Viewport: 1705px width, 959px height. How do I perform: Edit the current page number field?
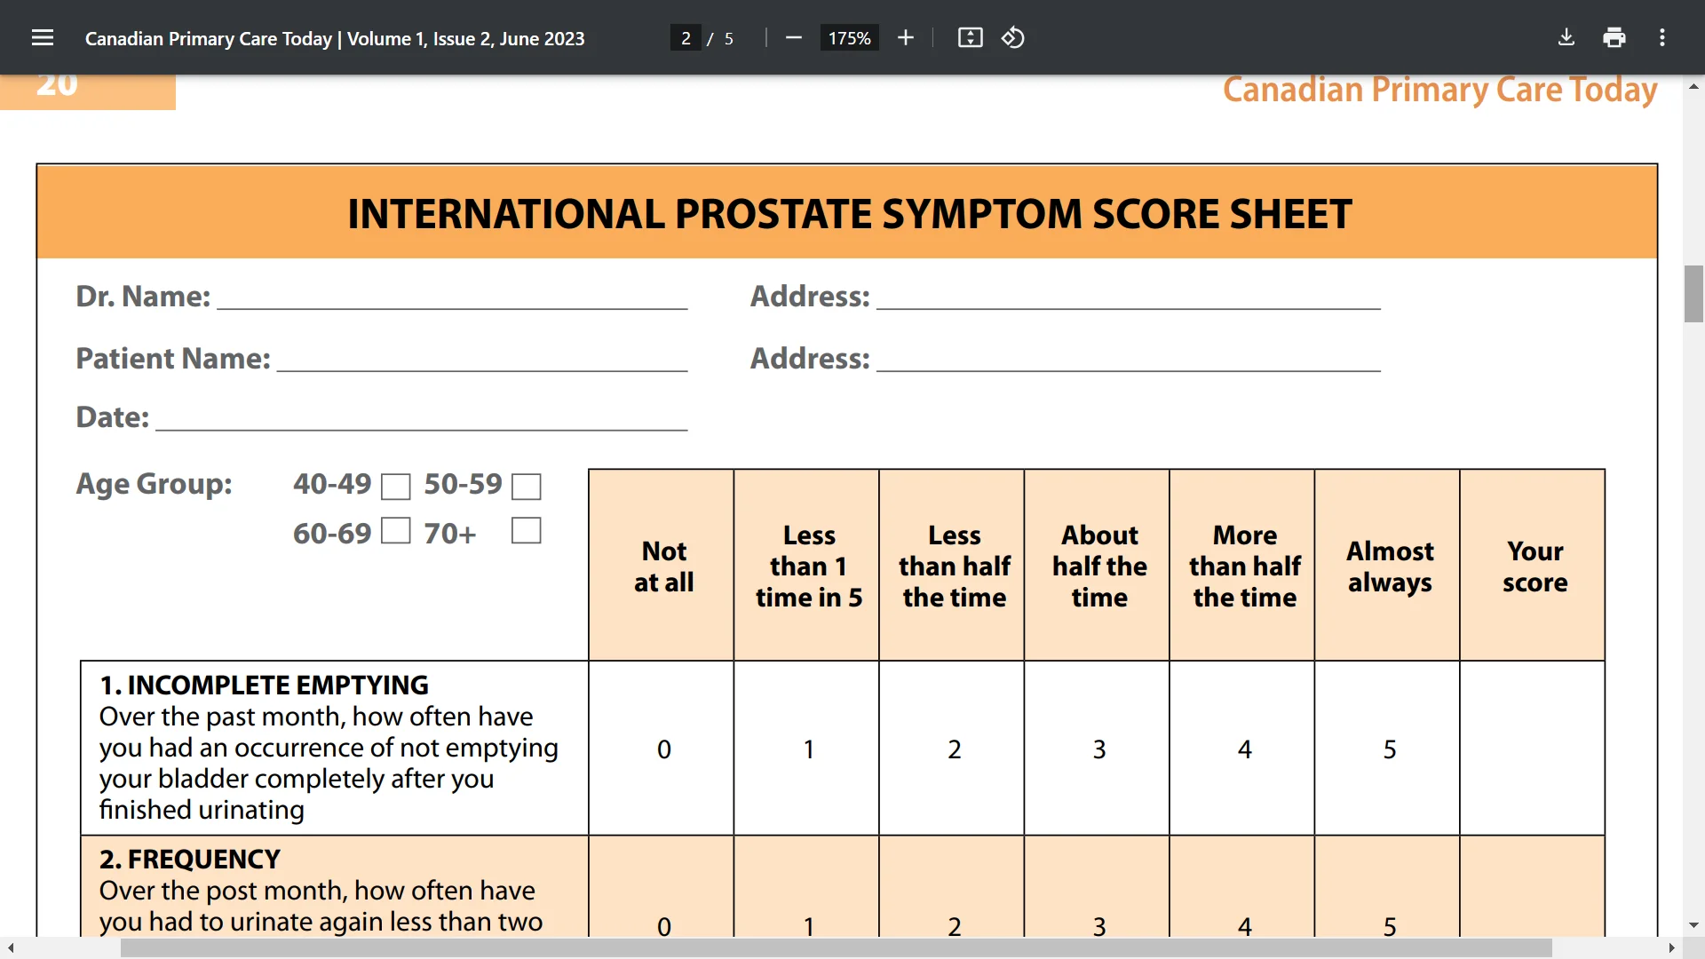(x=686, y=38)
